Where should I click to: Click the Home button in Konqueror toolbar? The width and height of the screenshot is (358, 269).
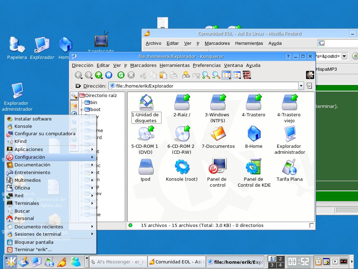point(109,75)
